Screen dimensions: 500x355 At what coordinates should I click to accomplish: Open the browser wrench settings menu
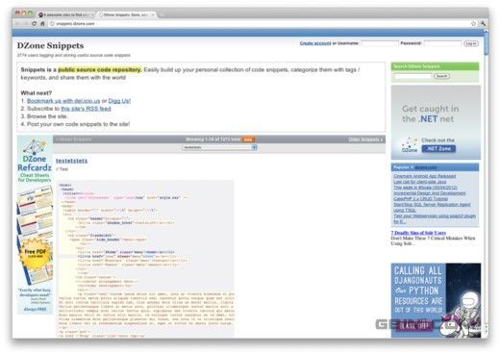483,24
